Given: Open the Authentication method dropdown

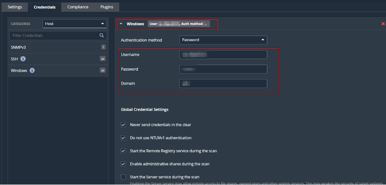Looking at the screenshot, I should pos(223,40).
